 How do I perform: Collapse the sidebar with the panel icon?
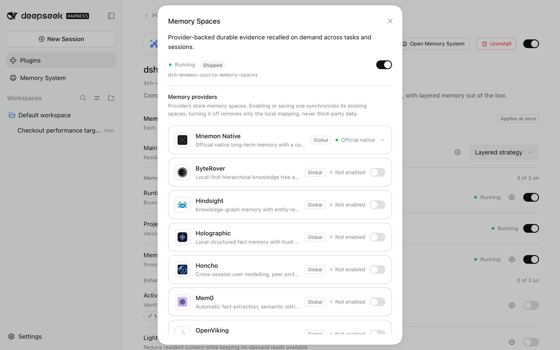click(x=111, y=16)
